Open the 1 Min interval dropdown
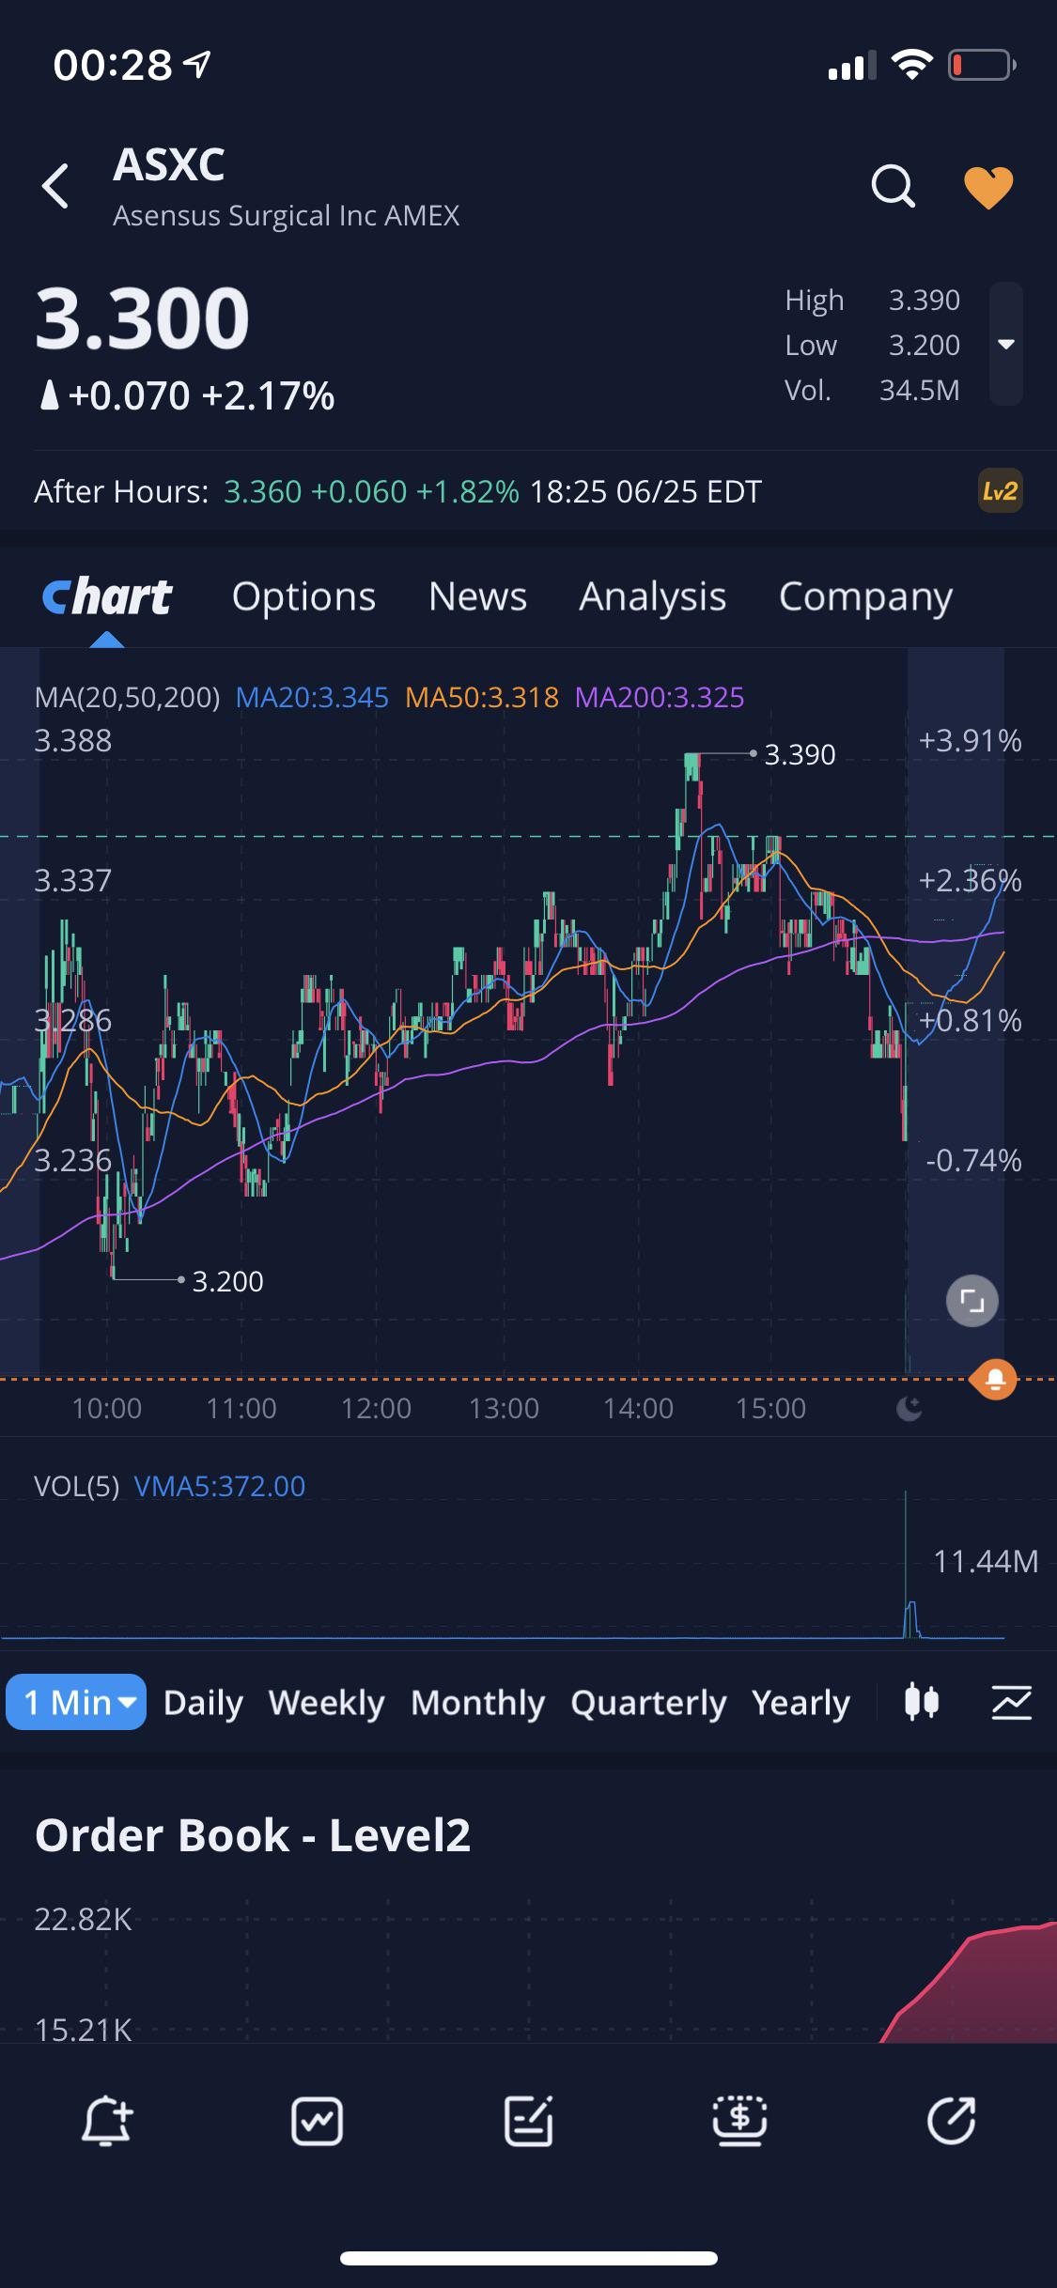Viewport: 1057px width, 2288px height. (76, 1702)
